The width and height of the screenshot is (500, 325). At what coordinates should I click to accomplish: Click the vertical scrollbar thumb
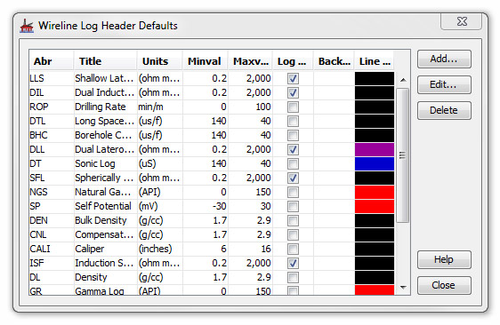click(x=403, y=155)
